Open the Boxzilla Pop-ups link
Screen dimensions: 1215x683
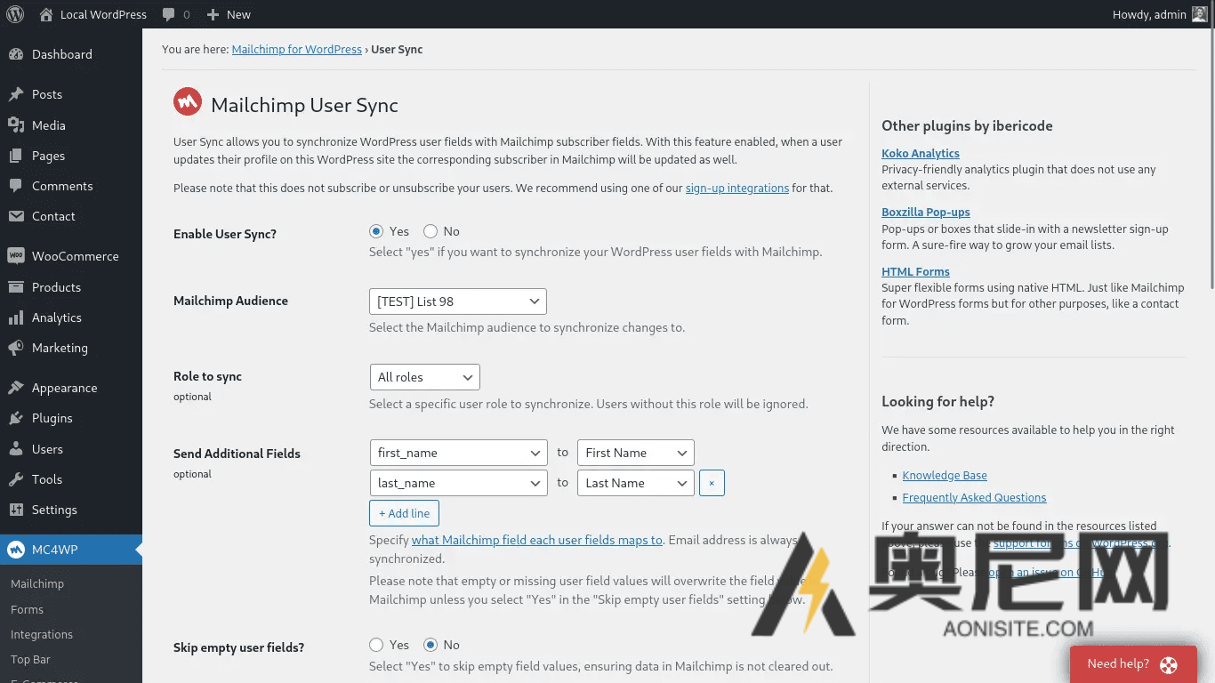pos(926,213)
